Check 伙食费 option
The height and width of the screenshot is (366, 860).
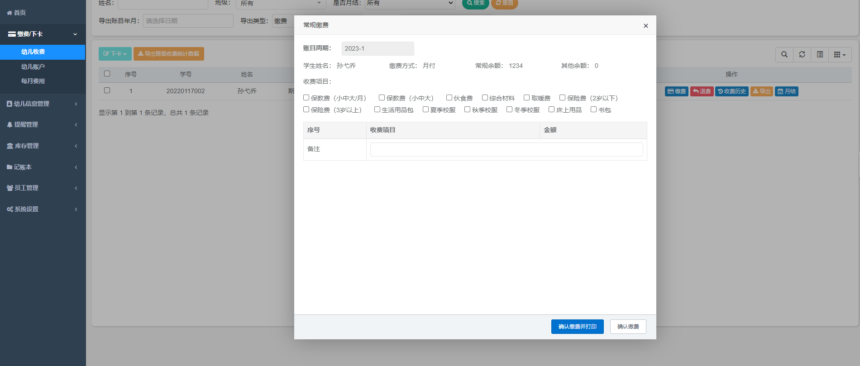pyautogui.click(x=449, y=97)
